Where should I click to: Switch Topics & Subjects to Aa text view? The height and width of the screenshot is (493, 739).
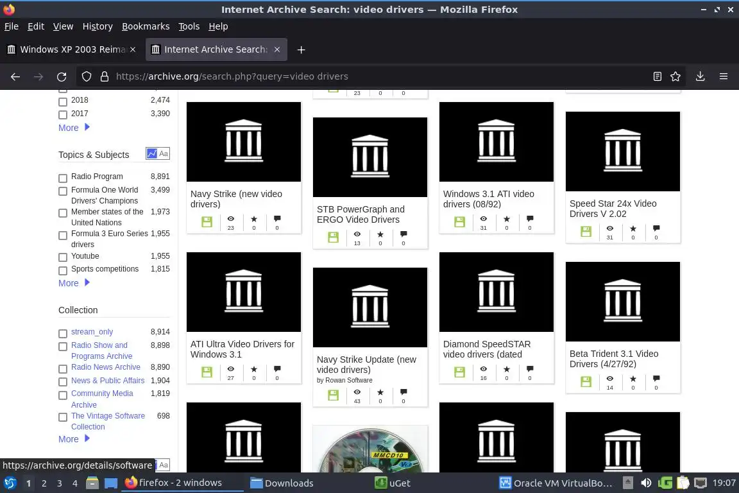pos(164,154)
